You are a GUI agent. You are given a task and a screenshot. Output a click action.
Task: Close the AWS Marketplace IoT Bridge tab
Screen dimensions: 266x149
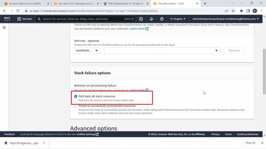(147, 4)
